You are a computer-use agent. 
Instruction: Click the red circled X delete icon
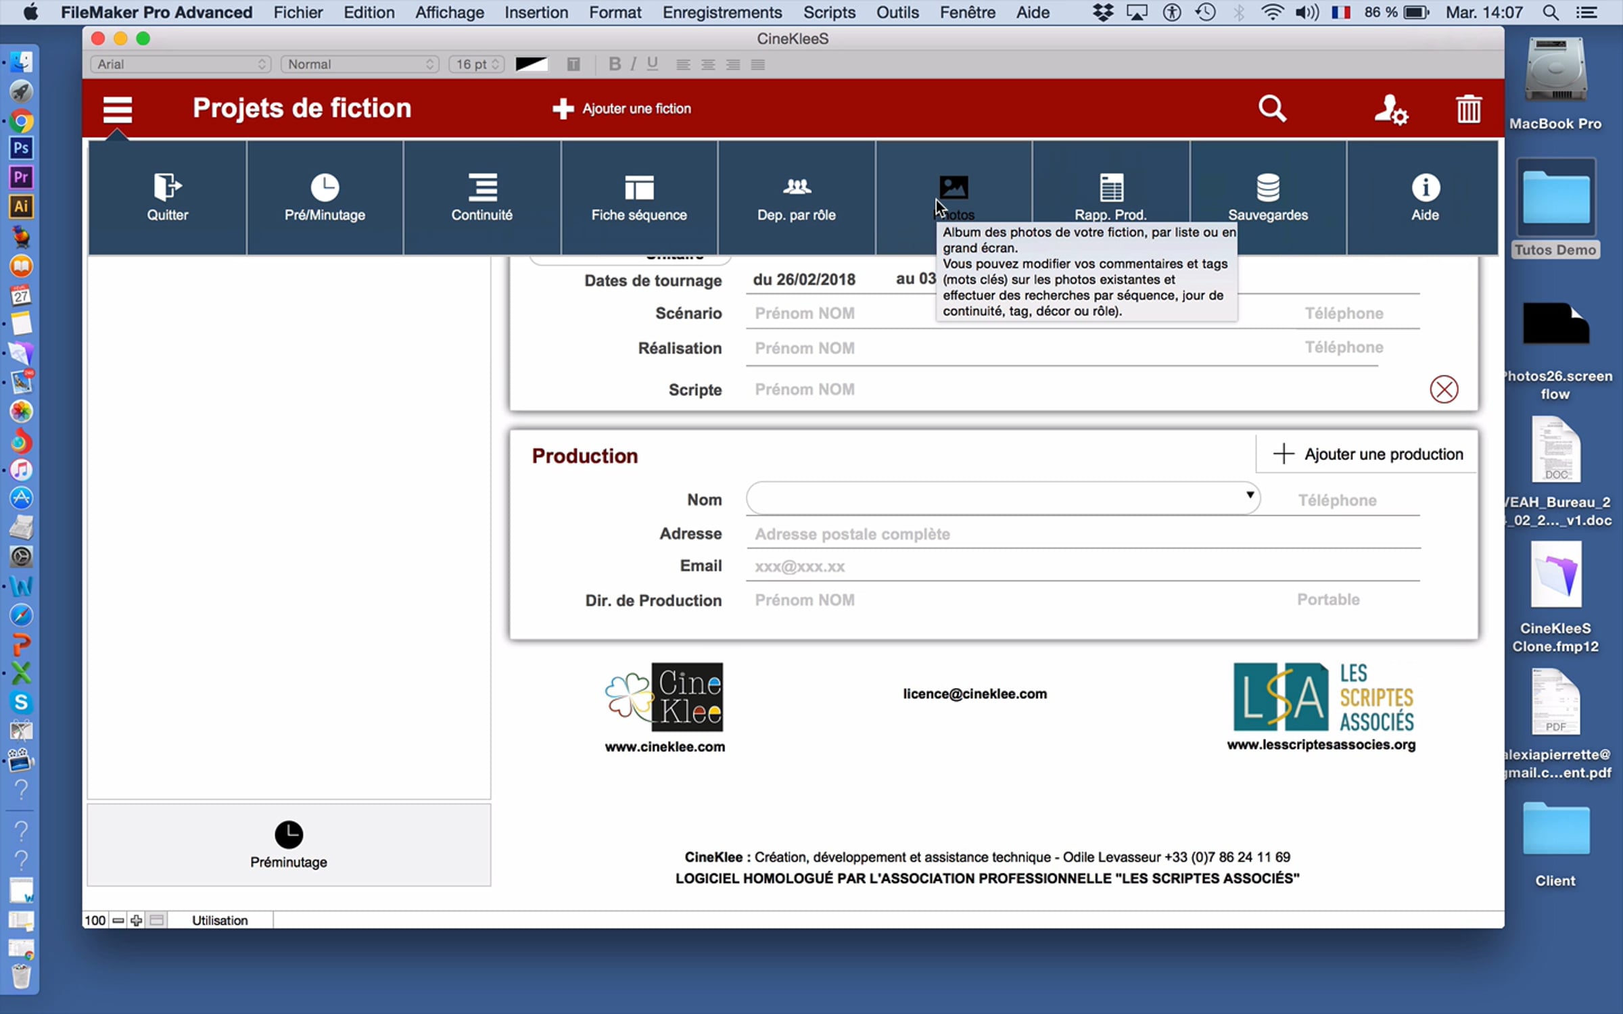(x=1444, y=389)
